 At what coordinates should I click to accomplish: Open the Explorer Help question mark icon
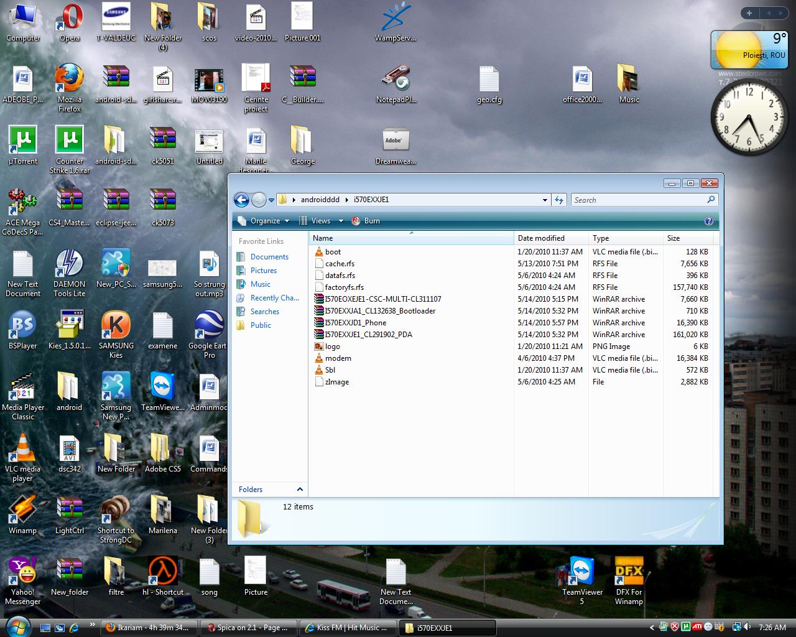708,221
